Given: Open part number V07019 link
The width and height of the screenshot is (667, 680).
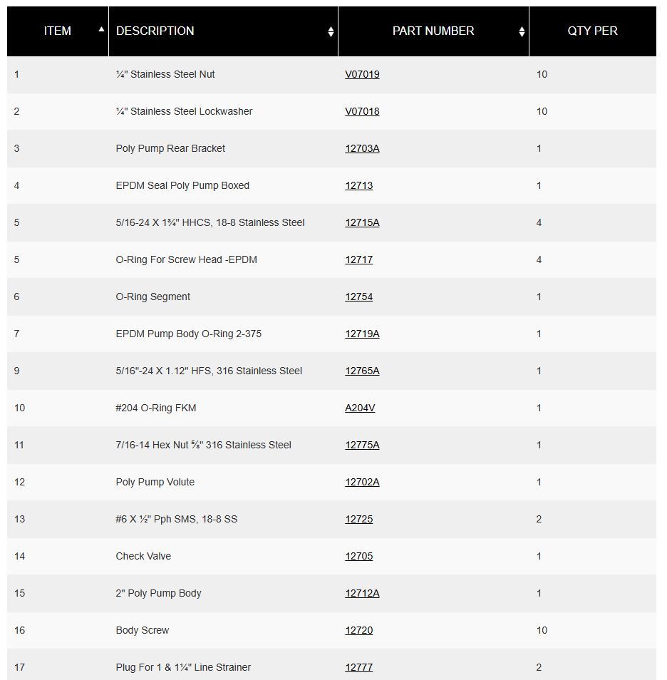Looking at the screenshot, I should (362, 74).
